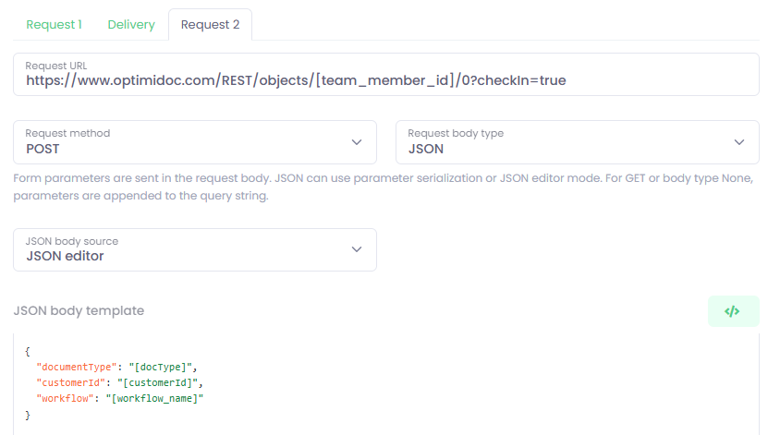Viewport: 780px width, 435px height.
Task: Click the closing brace in JSON editor
Action: 28,414
